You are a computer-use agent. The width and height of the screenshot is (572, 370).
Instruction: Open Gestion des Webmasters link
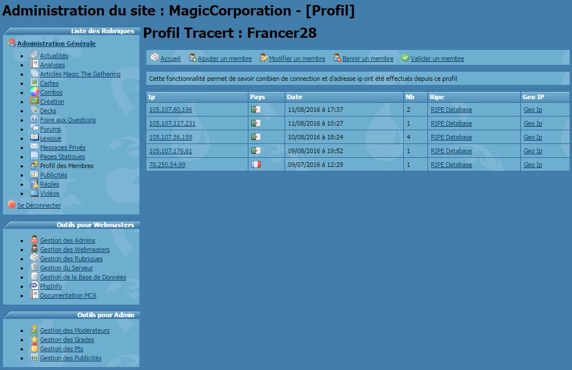coord(75,250)
